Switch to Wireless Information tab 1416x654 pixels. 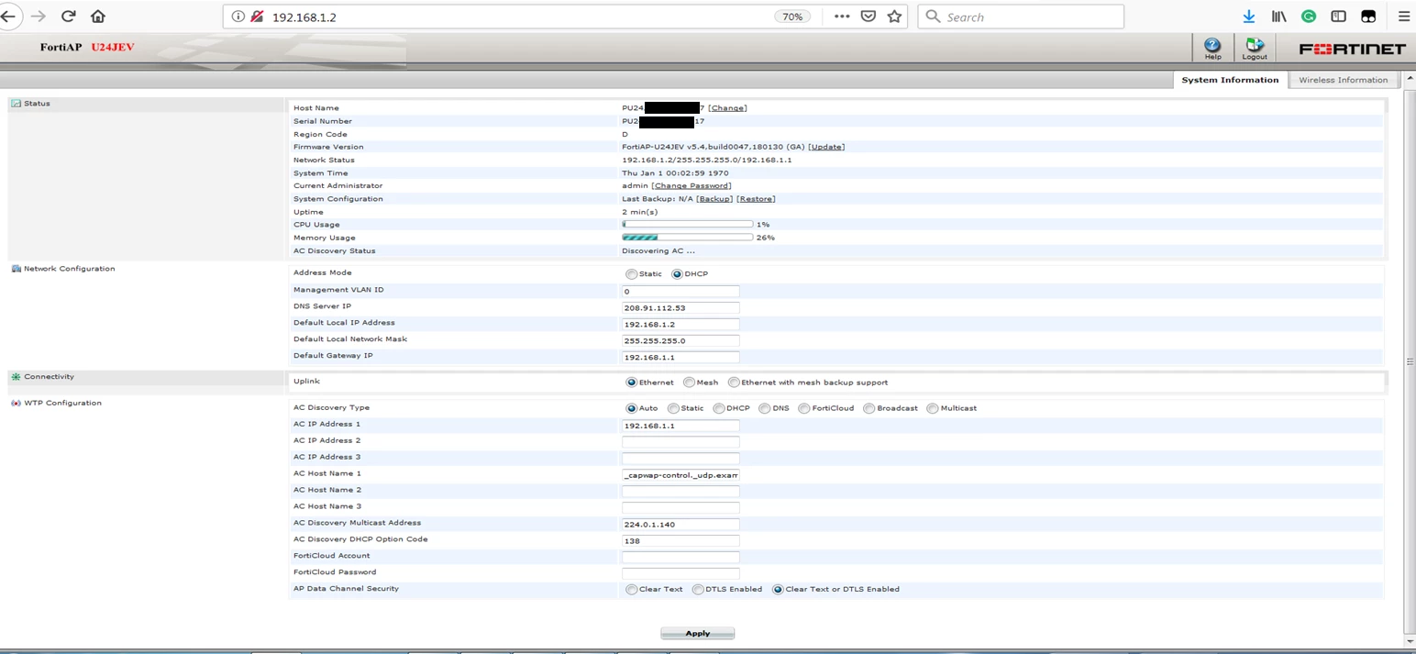[1343, 80]
